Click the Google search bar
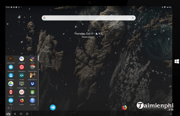 89,18
